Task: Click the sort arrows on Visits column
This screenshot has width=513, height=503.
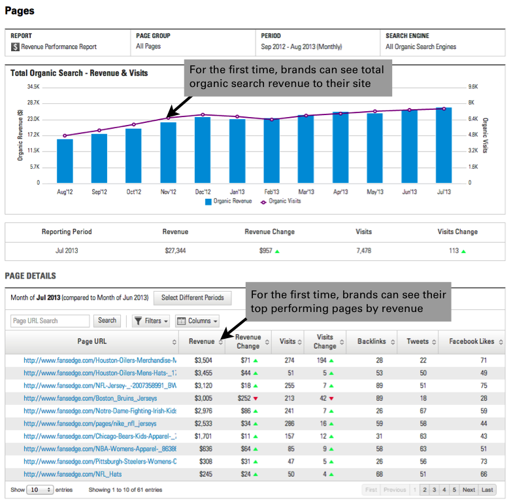Action: (x=300, y=342)
